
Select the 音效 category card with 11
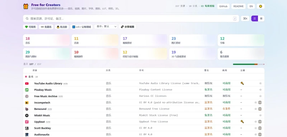pyautogui.click(x=95, y=40)
